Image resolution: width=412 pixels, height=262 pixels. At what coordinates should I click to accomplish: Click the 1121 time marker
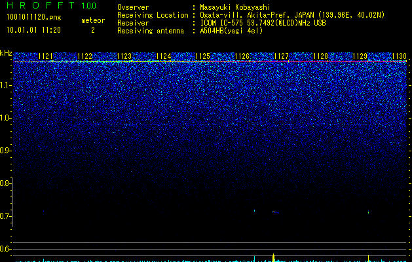click(x=45, y=56)
